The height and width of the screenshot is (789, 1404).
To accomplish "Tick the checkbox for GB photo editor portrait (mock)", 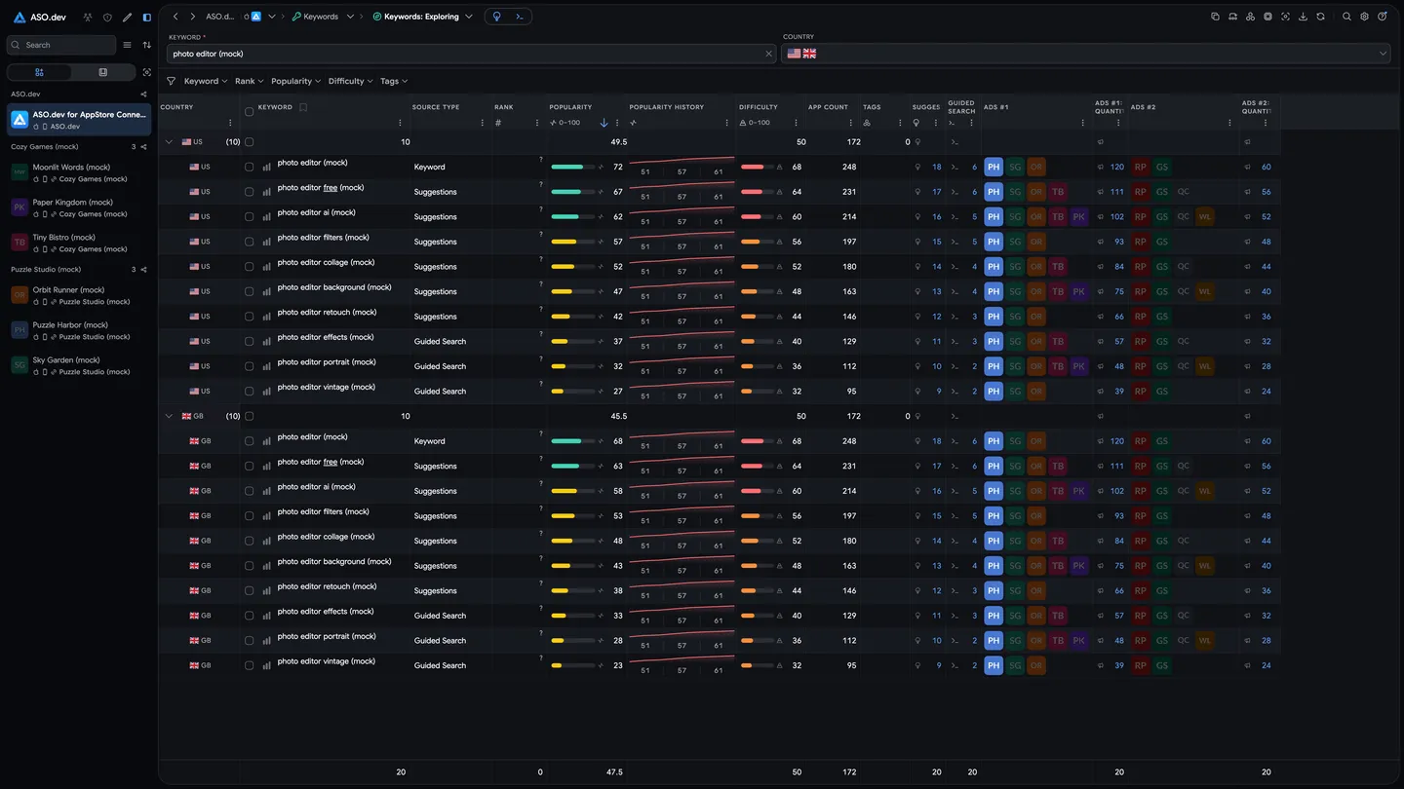I will coord(249,641).
